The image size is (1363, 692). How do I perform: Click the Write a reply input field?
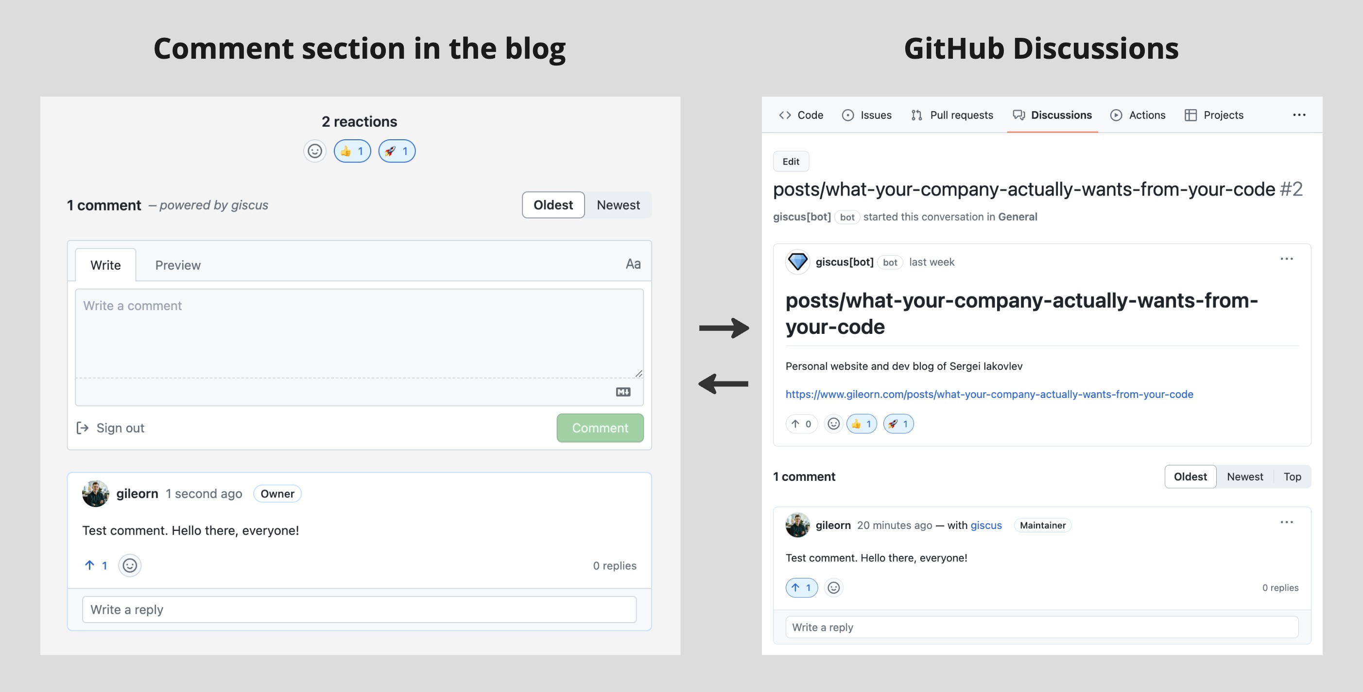pos(359,608)
